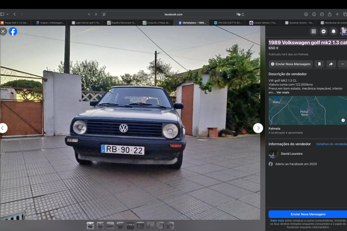Open the Facebook apps grid menu

click(314, 32)
